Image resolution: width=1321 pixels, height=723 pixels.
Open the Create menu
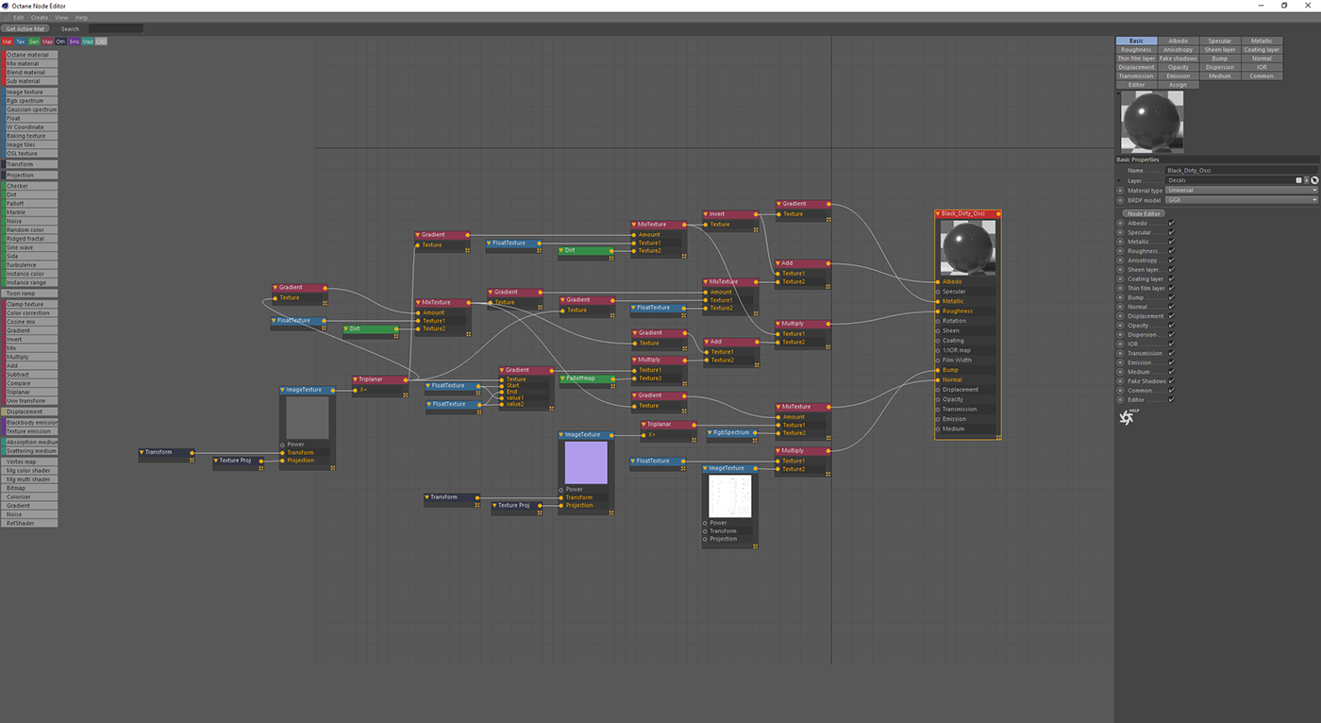point(39,18)
